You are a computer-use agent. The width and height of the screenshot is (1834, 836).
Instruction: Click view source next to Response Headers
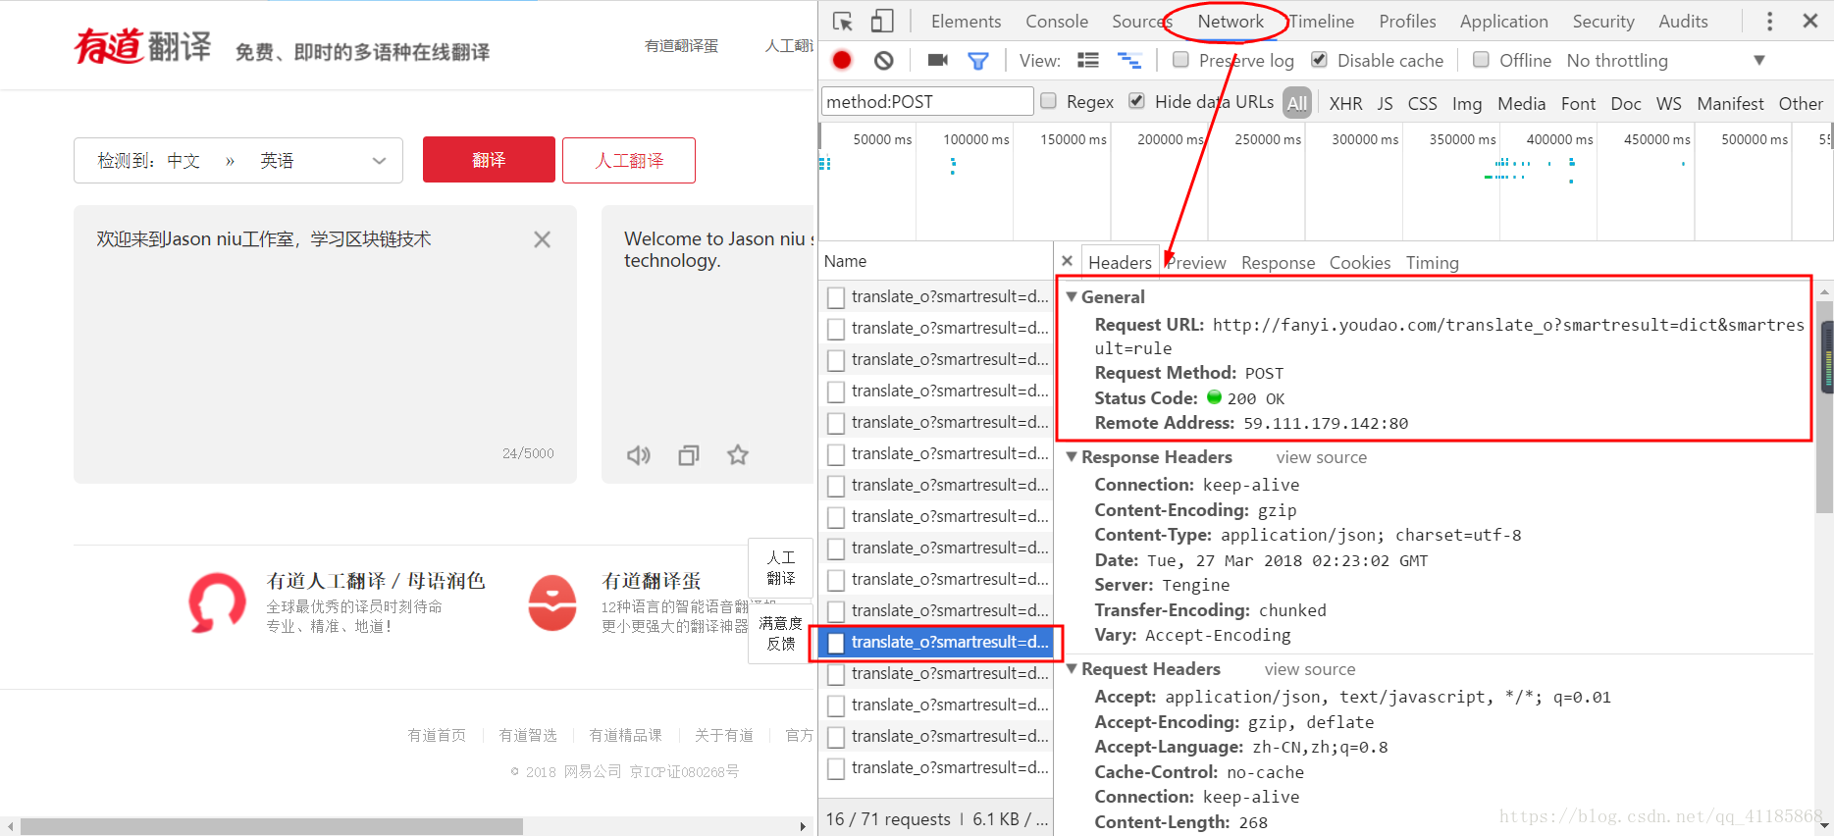(1321, 457)
